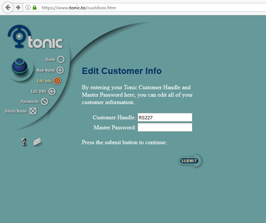Go to the Home link
The height and width of the screenshot is (223, 266).
[50, 59]
